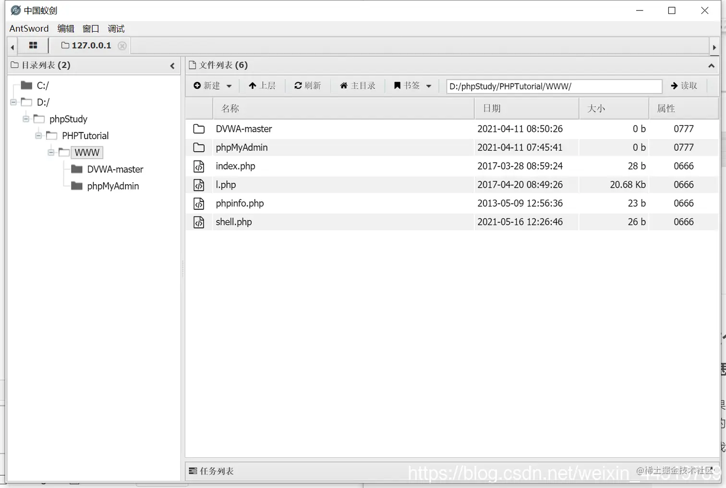
Task: Click 0777 attribute of DVWA-master row
Action: pyautogui.click(x=684, y=129)
